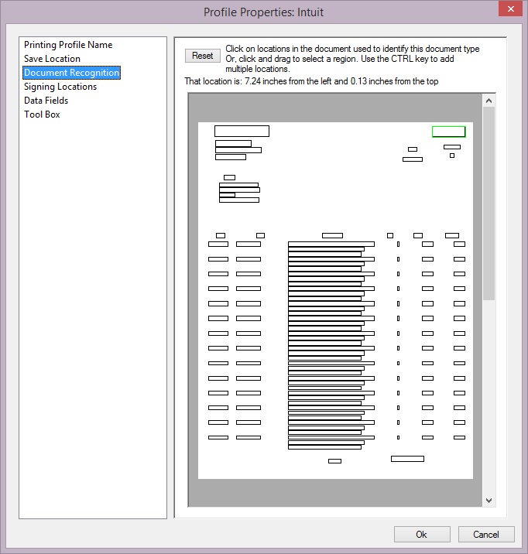Select the Document Recognition entry
The image size is (528, 554).
(x=71, y=73)
